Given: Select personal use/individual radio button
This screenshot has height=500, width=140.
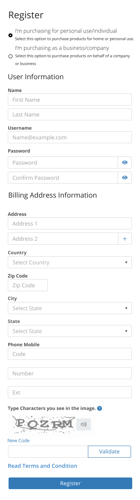Looking at the screenshot, I should 10,35.
